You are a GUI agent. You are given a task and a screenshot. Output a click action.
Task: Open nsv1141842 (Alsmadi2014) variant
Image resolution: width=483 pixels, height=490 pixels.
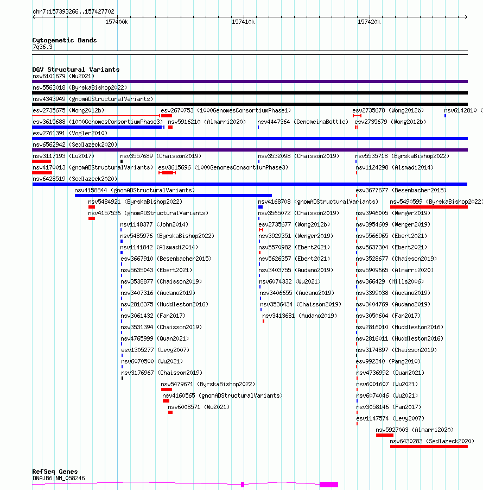tap(159, 248)
